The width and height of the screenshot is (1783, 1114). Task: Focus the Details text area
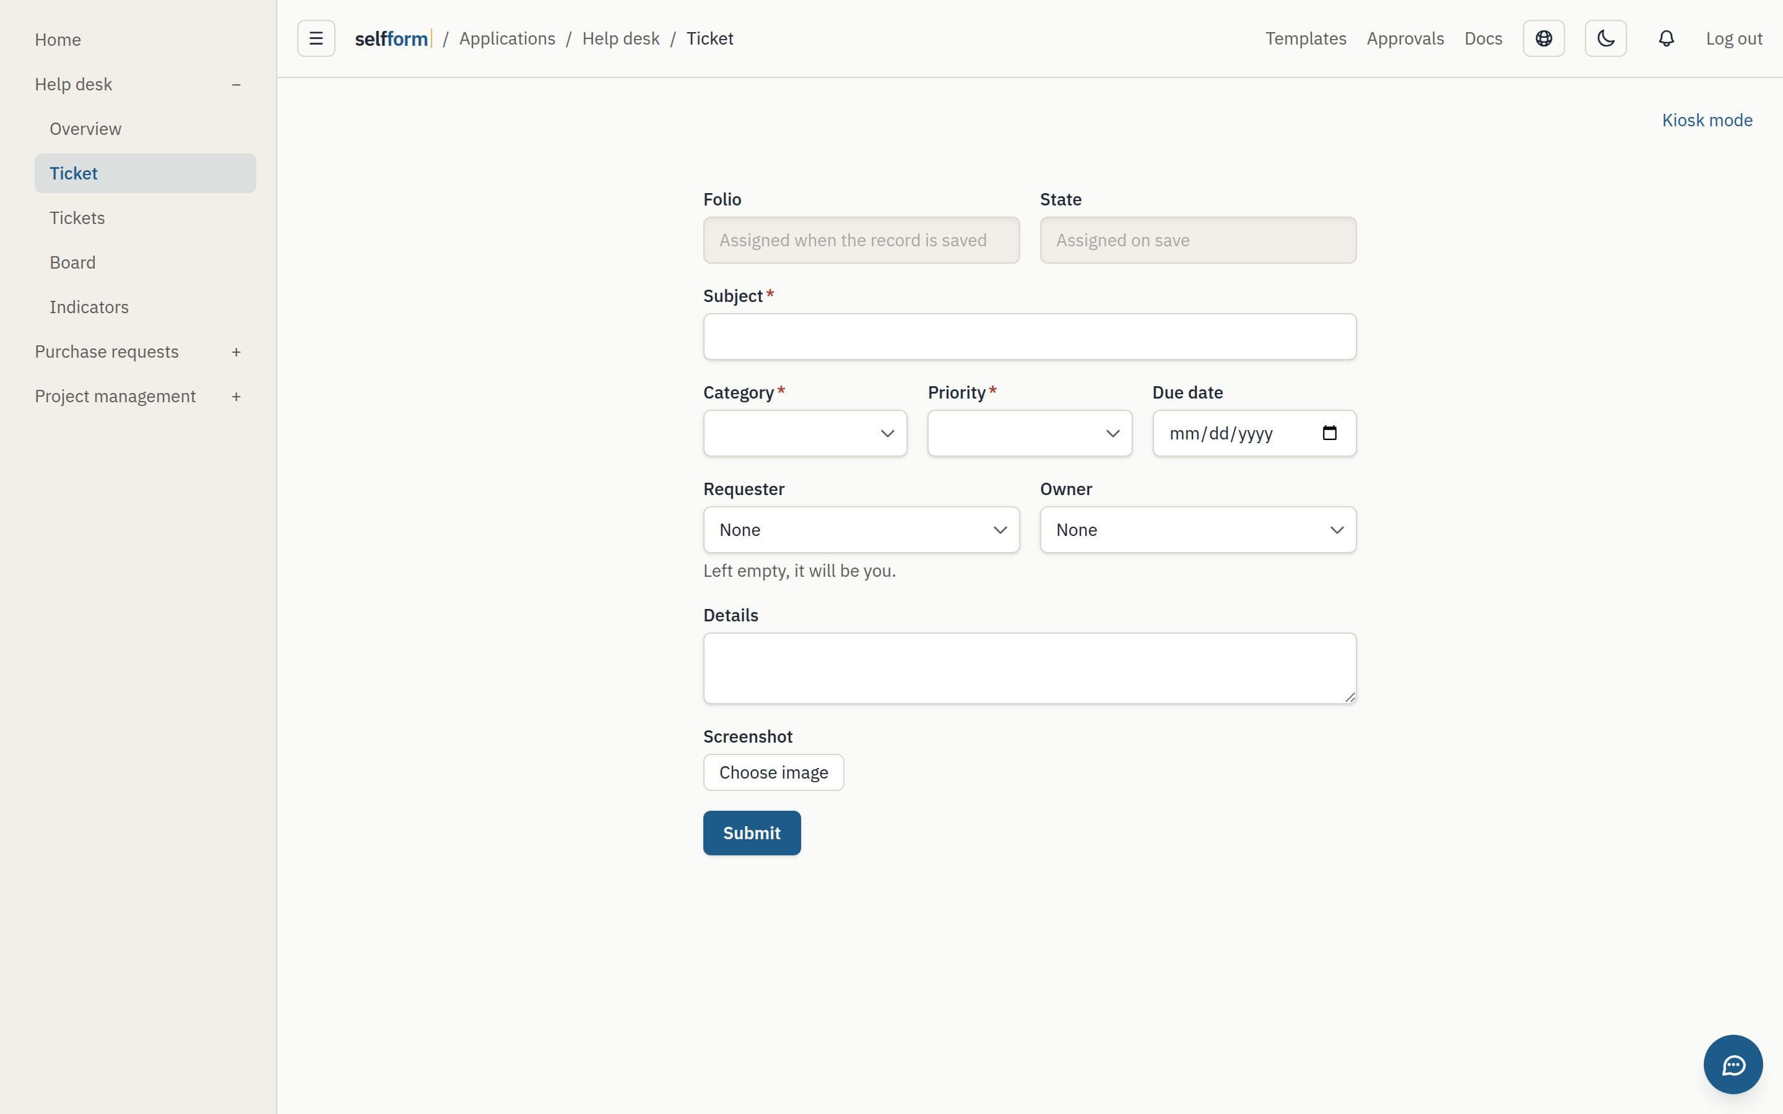(x=1030, y=668)
